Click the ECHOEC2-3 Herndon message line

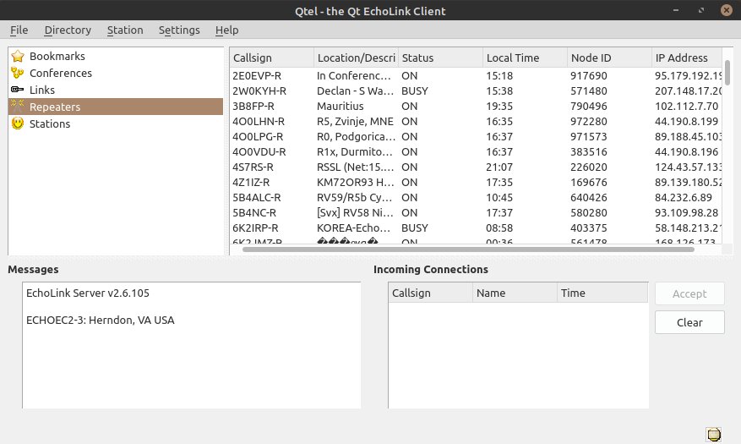click(x=101, y=321)
